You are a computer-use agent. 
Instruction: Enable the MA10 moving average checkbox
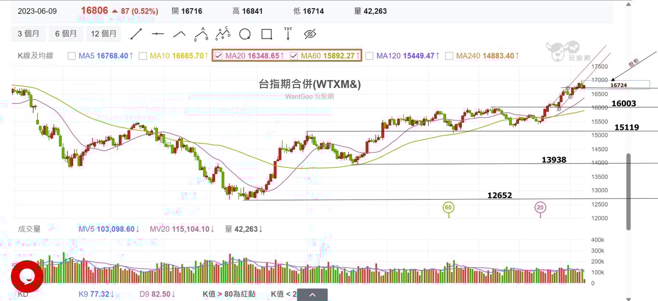coord(143,56)
